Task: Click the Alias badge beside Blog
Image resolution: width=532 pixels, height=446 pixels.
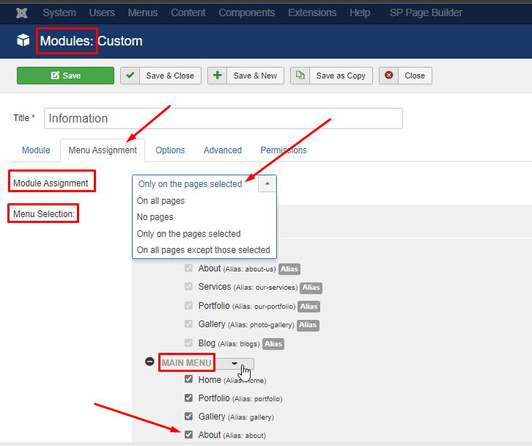Action: (273, 344)
